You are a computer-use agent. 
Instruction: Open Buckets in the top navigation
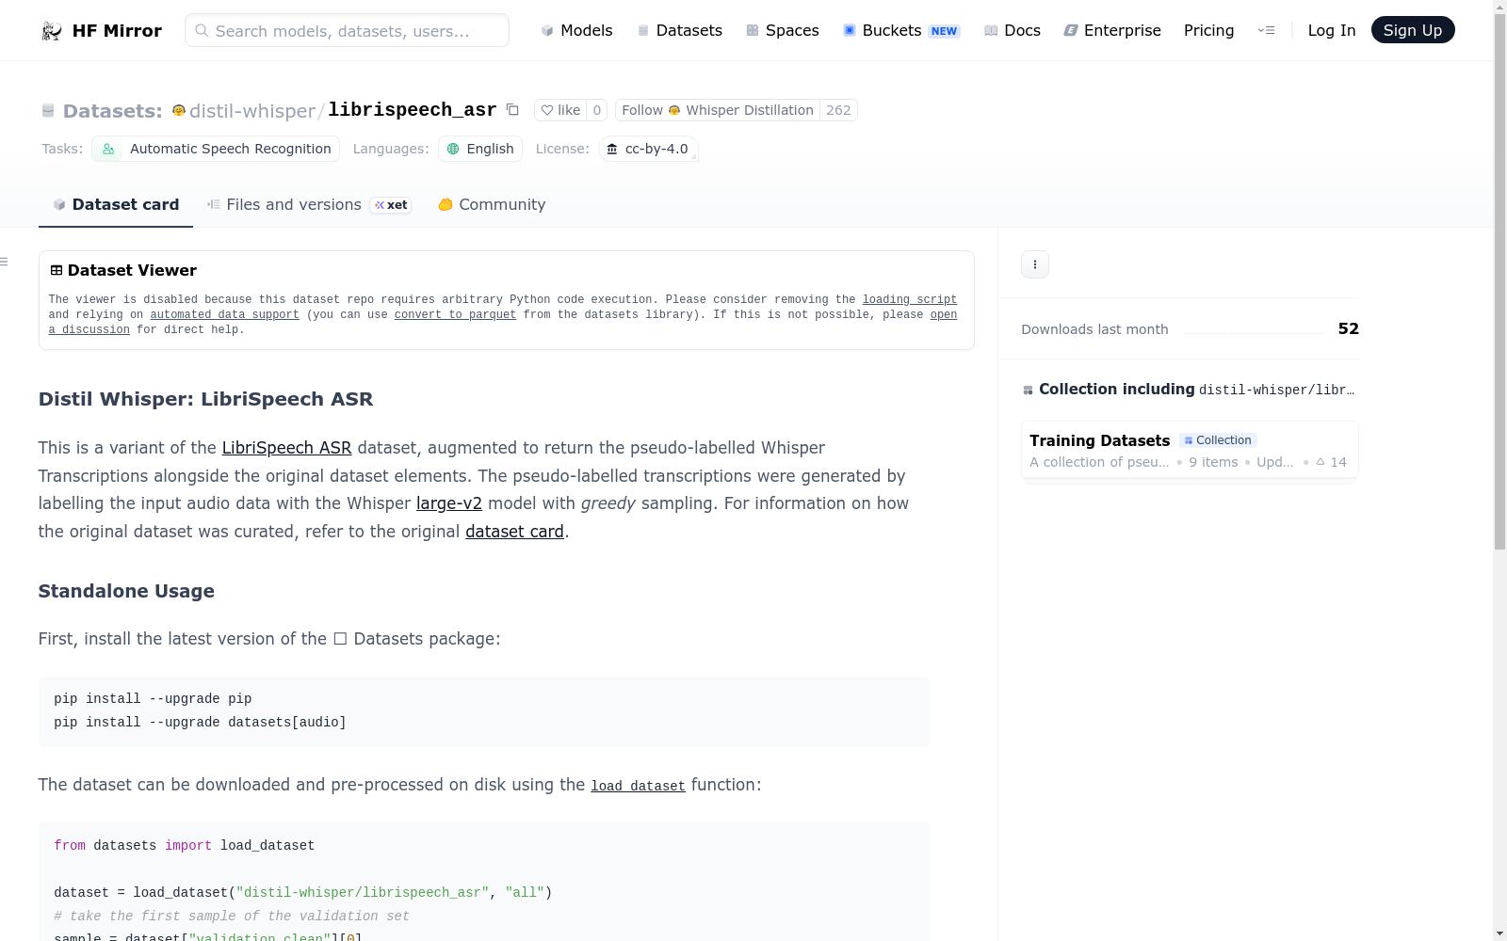tap(901, 30)
